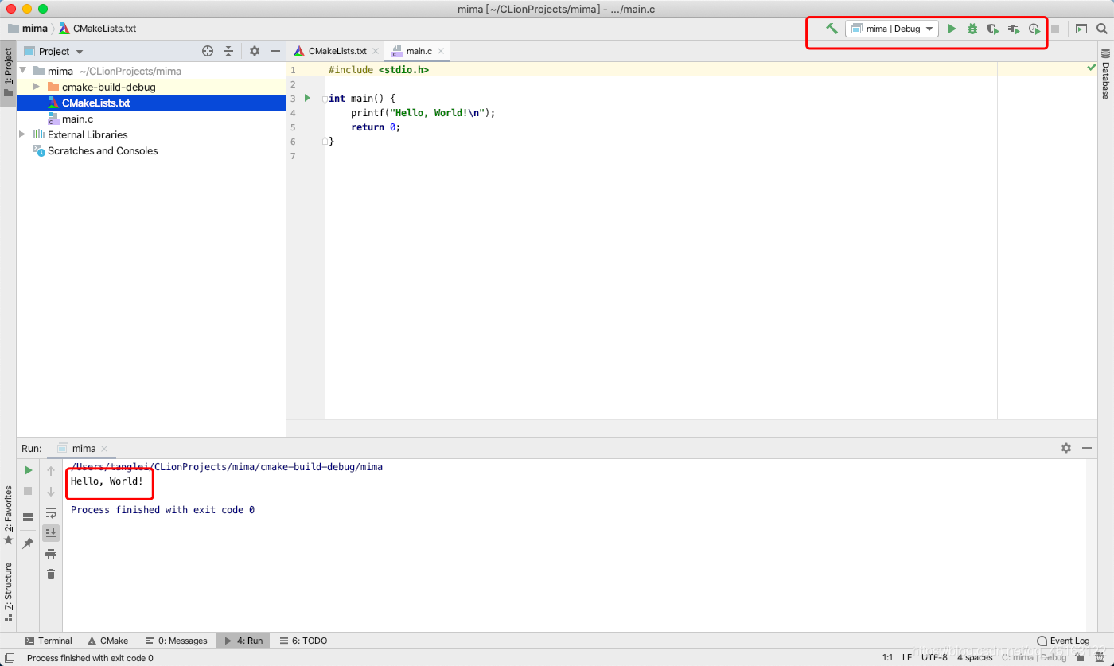This screenshot has width=1114, height=666.
Task: Toggle soft-wrap in the console
Action: pyautogui.click(x=51, y=512)
